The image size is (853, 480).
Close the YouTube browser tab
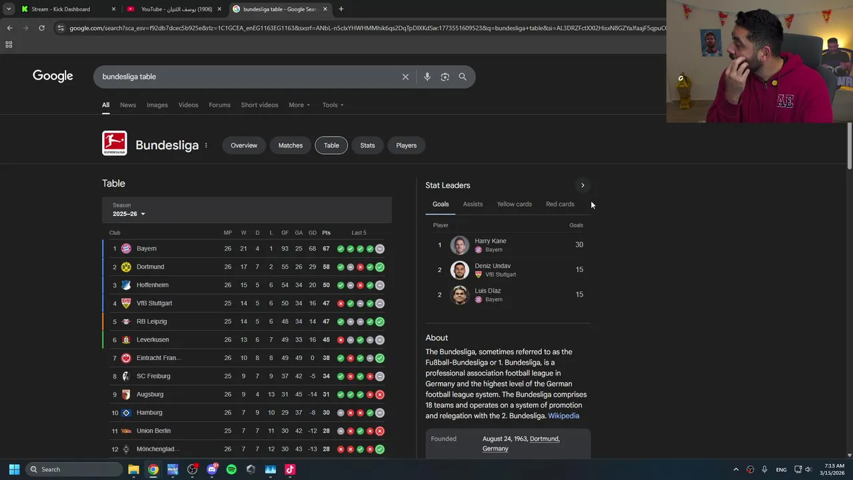pyautogui.click(x=219, y=9)
